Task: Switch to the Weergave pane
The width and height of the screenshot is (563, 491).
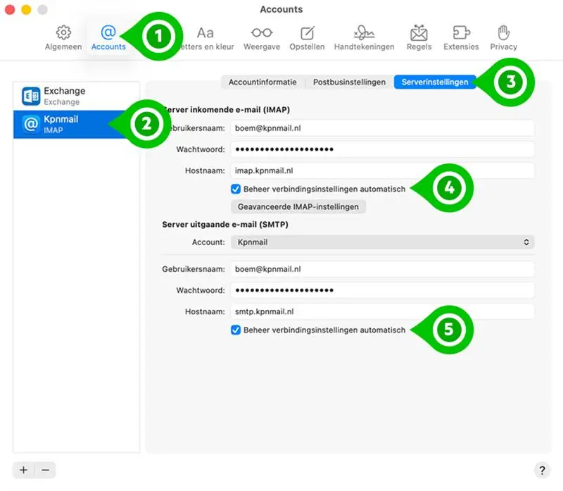Action: click(x=261, y=37)
